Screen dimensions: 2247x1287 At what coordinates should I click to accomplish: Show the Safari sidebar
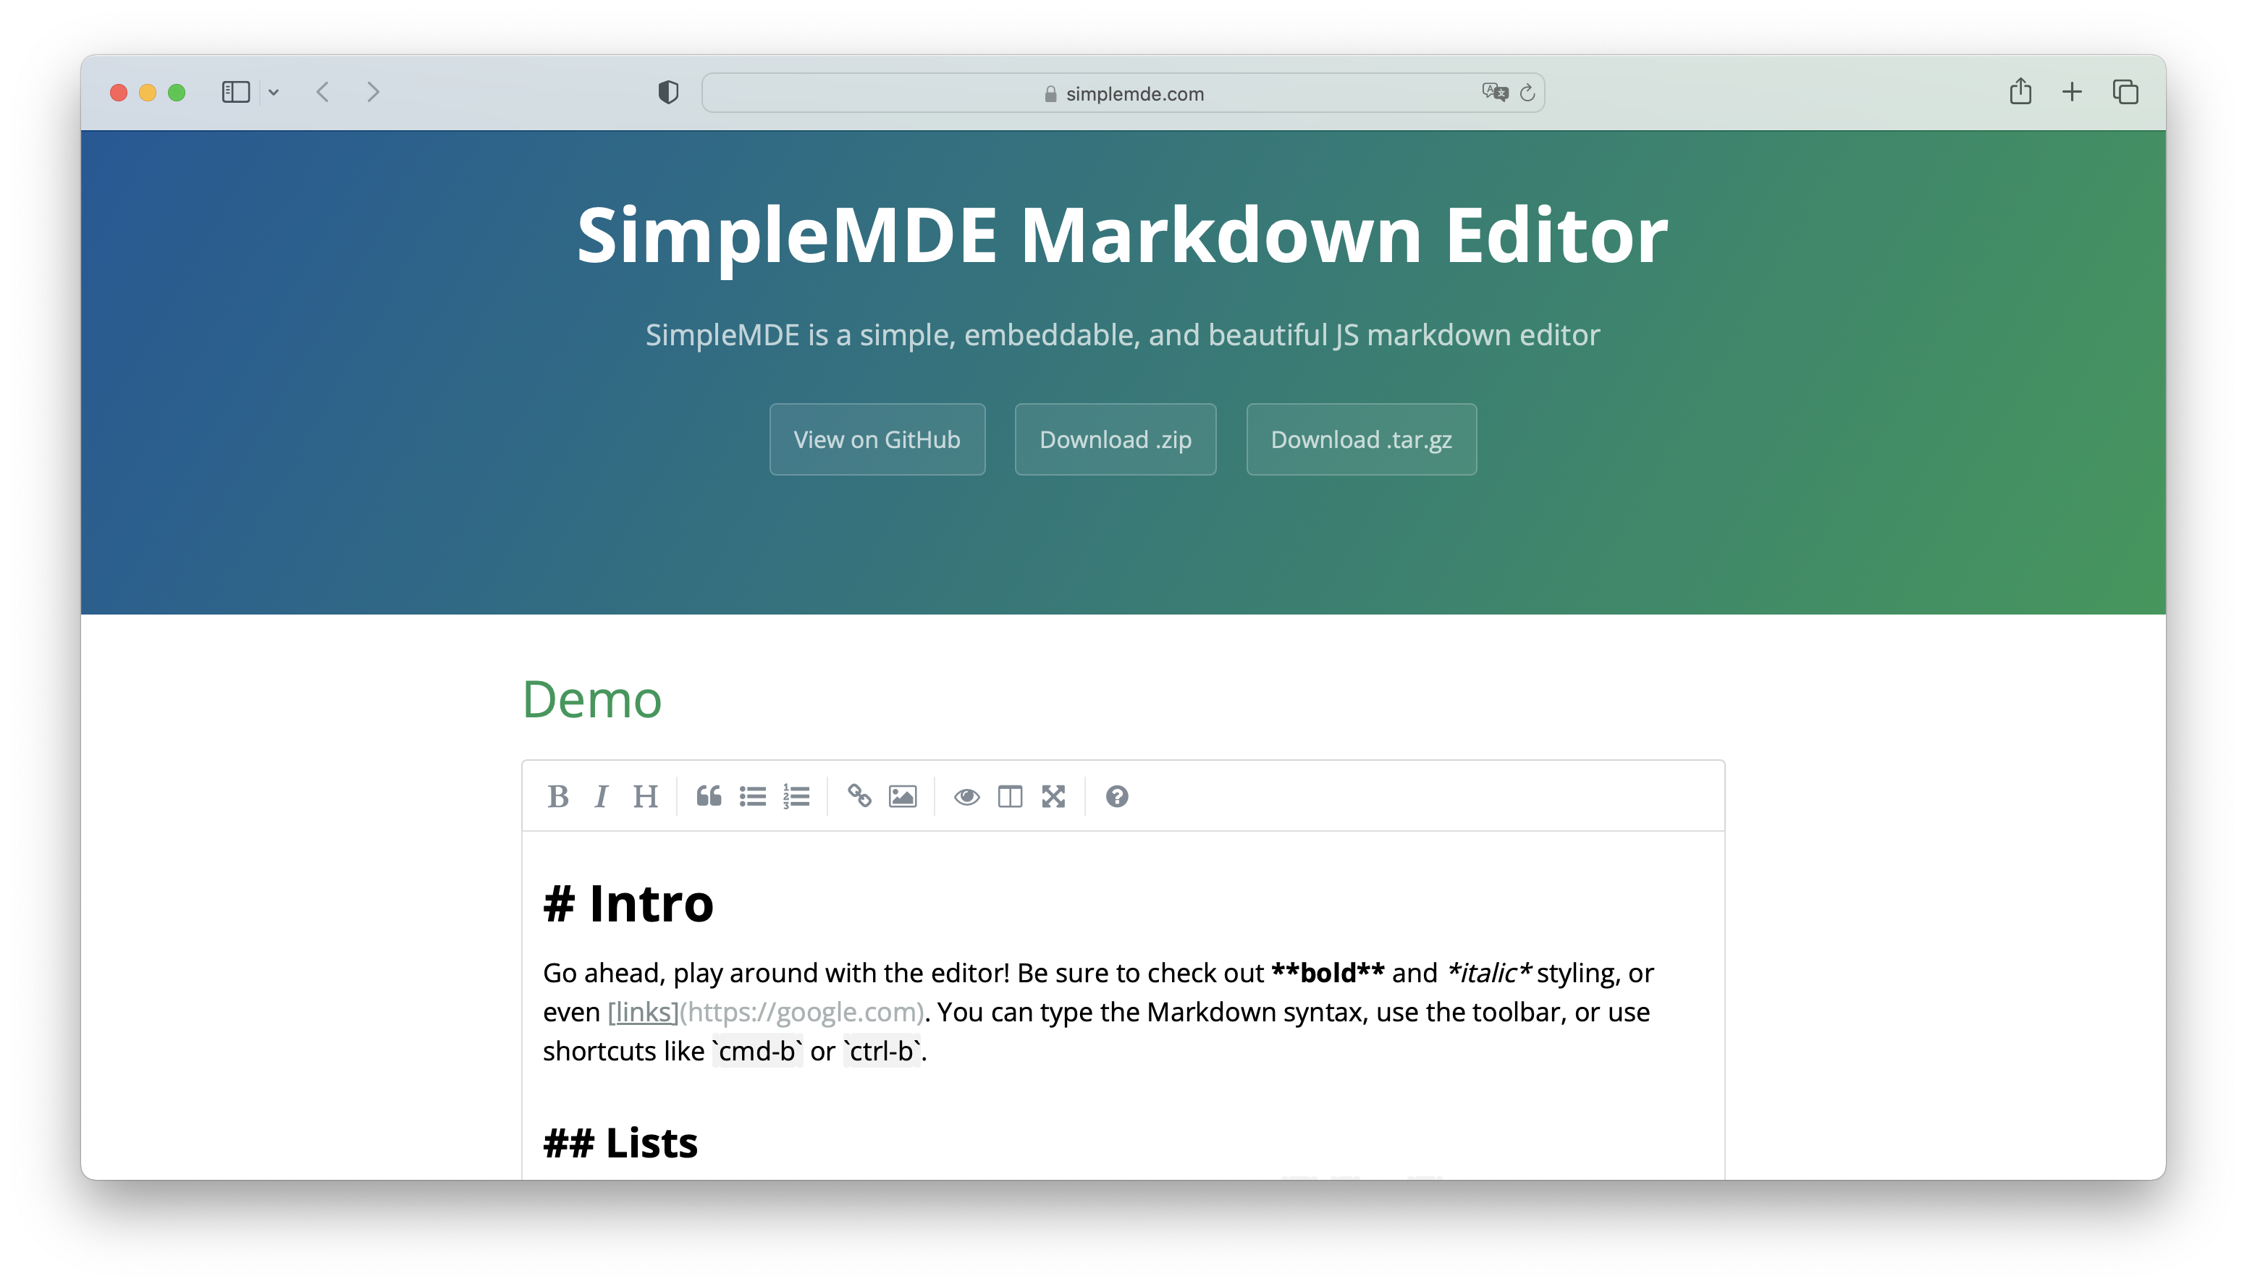pyautogui.click(x=235, y=93)
